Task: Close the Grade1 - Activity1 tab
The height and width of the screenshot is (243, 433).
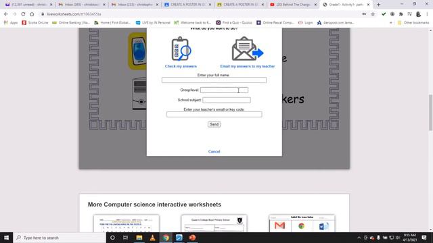Action: click(x=368, y=5)
